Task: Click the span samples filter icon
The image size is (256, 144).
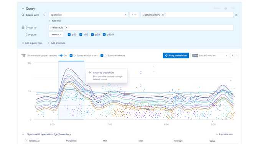Action: pos(23,56)
